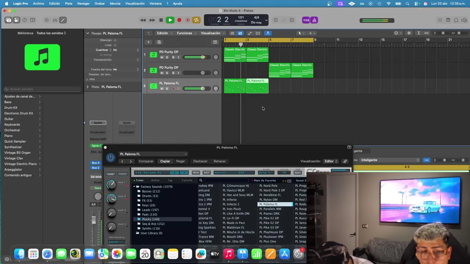Toggle waveform zoom button
Image resolution: width=470 pixels, height=264 pixels.
click(x=409, y=33)
